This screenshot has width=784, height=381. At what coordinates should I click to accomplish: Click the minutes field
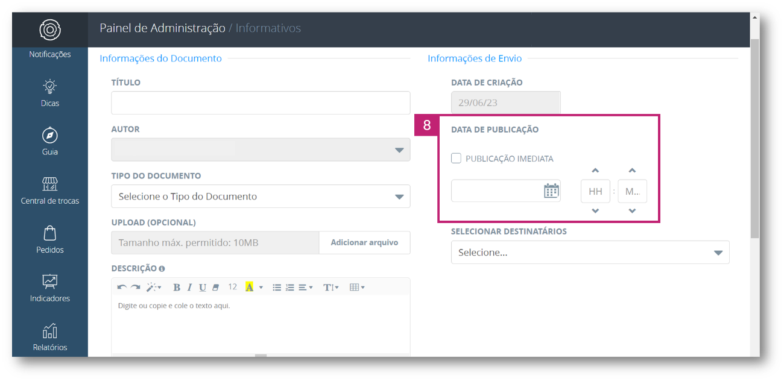632,191
